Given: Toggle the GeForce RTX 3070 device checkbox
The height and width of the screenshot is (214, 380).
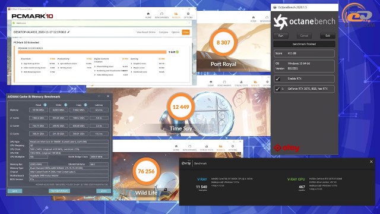Looking at the screenshot, I should [278, 89].
